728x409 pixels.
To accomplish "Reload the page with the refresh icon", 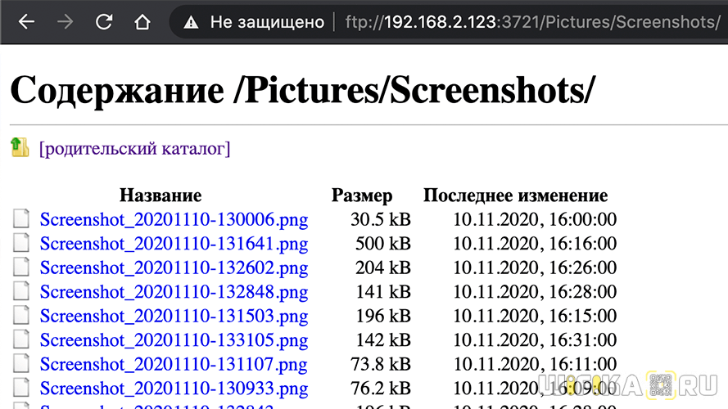I will pyautogui.click(x=104, y=22).
